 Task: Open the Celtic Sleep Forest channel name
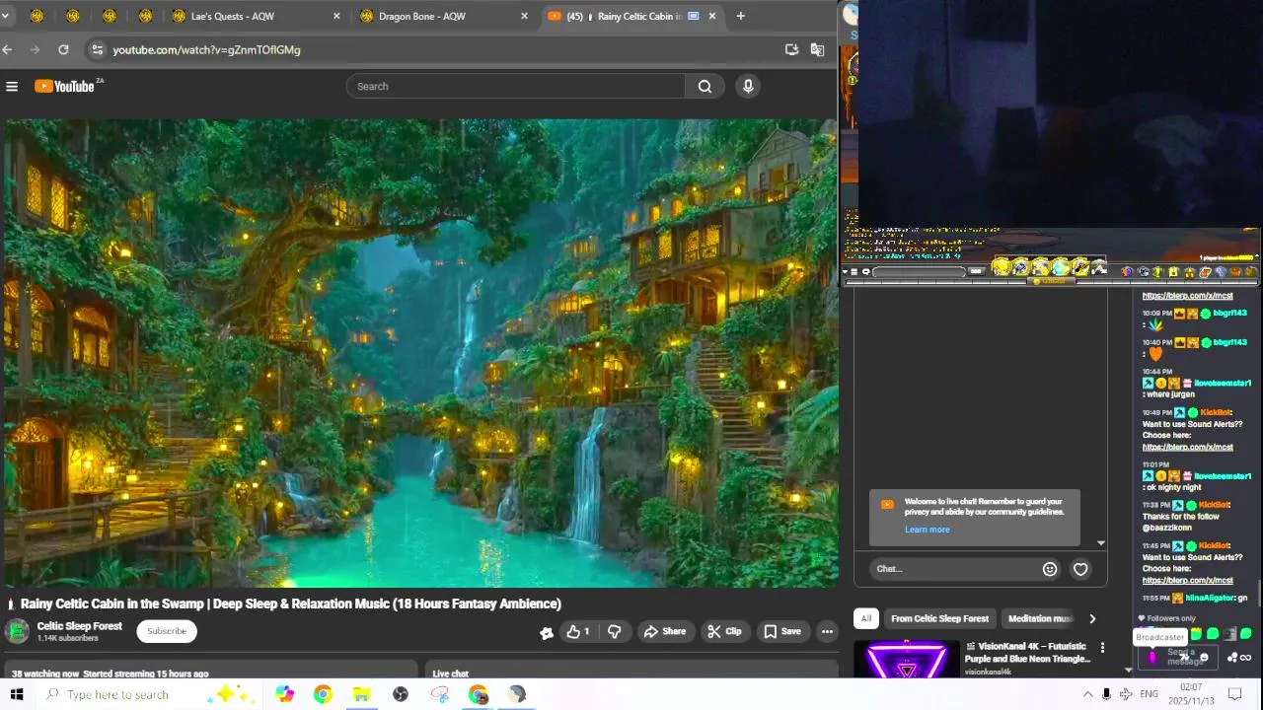click(80, 626)
